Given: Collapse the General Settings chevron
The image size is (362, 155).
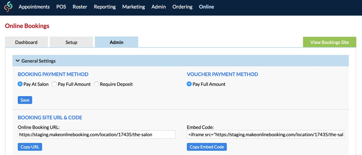Looking at the screenshot, I should 17,61.
